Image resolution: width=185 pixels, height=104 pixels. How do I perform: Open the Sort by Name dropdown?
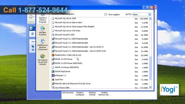click(x=149, y=14)
